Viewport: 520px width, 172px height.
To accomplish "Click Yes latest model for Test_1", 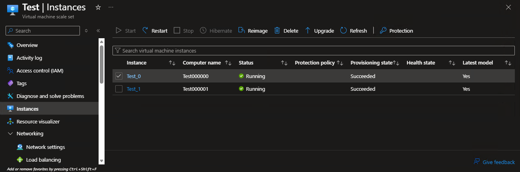I will point(466,89).
